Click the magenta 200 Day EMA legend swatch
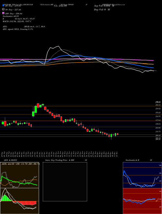Image resolution: width=162 pixels, height=214 pixels. [4, 13]
